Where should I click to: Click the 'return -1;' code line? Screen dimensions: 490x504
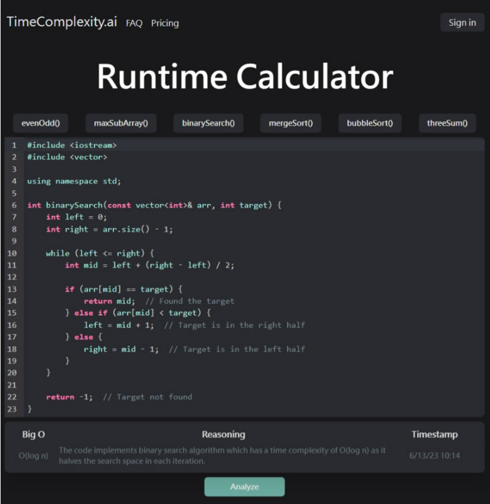[69, 397]
